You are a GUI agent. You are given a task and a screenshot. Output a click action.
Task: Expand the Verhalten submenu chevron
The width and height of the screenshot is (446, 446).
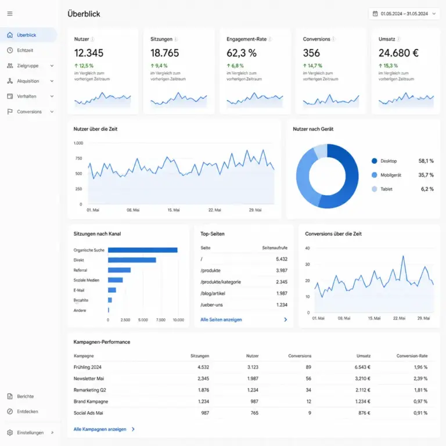tap(52, 96)
